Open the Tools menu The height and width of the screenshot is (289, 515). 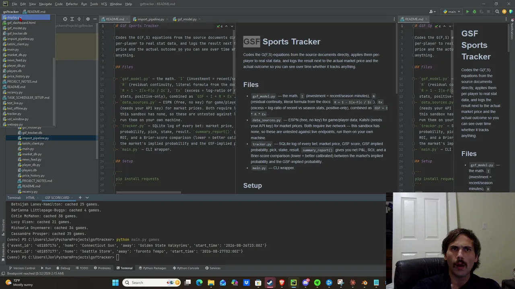point(94,4)
